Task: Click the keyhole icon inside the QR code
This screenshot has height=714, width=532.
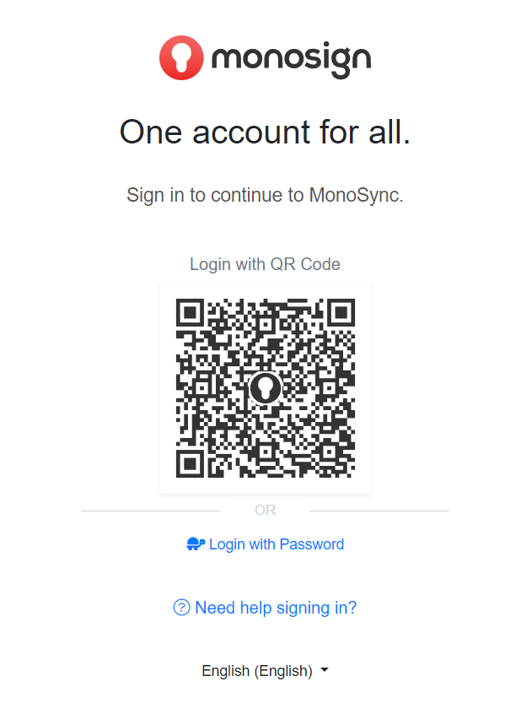Action: pyautogui.click(x=266, y=388)
